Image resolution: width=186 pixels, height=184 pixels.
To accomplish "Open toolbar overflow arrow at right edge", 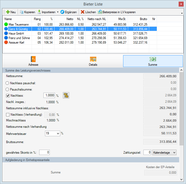I will pos(182,13).
